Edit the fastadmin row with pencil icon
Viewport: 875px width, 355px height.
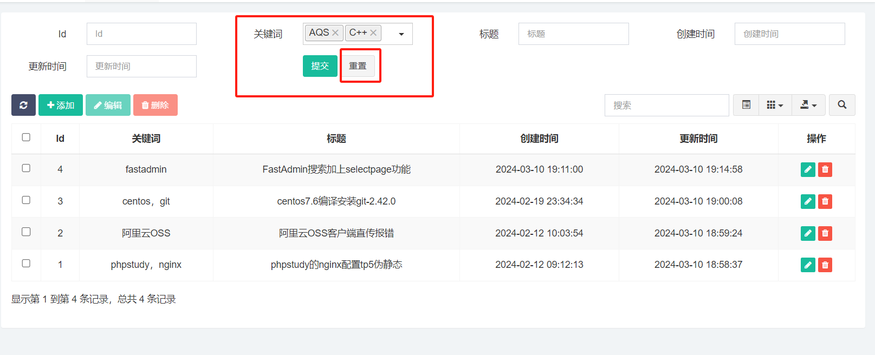pos(808,169)
